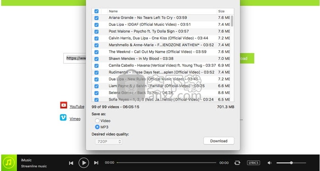Viewport: 320px width, 171px height.
Task: Open the YouTube link
Action: coord(77,107)
